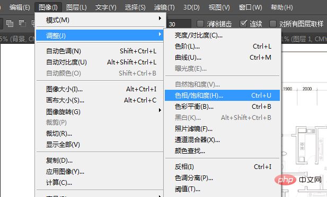The image size is (327, 197).
Task: Open the 3D(D) menu
Action: (x=191, y=7)
